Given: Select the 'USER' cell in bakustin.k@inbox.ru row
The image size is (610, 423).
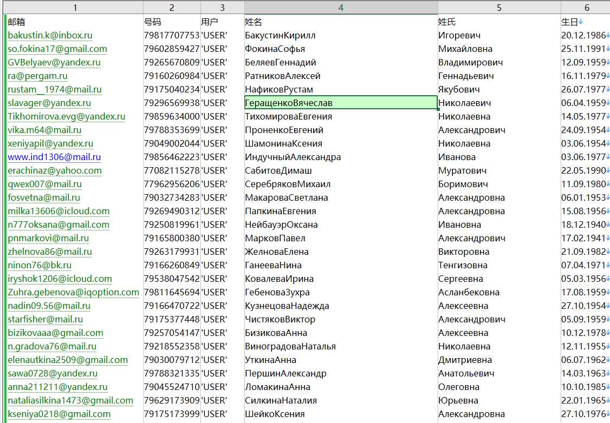Looking at the screenshot, I should click(x=222, y=35).
